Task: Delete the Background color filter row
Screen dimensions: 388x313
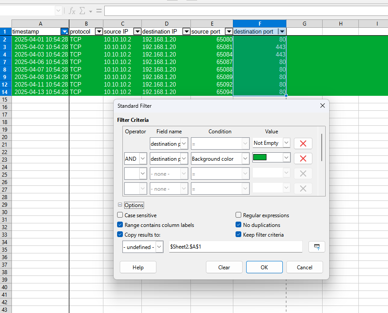Action: coord(303,158)
